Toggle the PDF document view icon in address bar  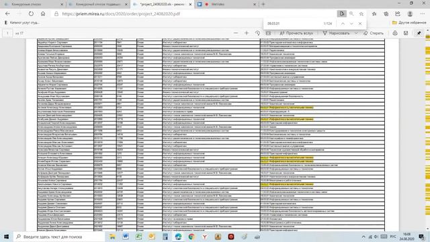(342, 13)
